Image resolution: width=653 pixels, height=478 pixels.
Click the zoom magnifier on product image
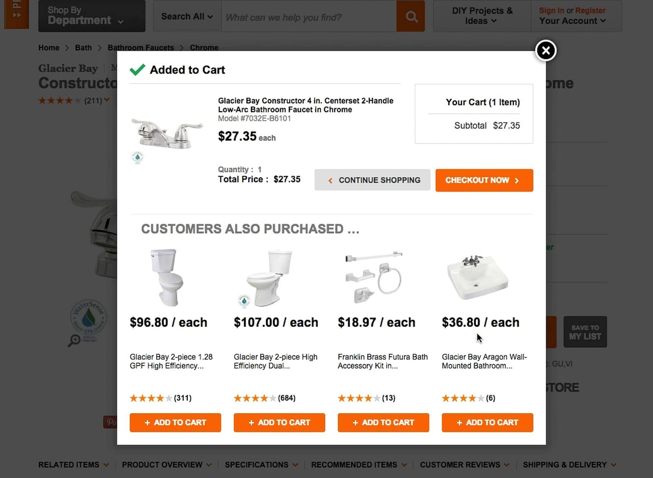[x=74, y=340]
